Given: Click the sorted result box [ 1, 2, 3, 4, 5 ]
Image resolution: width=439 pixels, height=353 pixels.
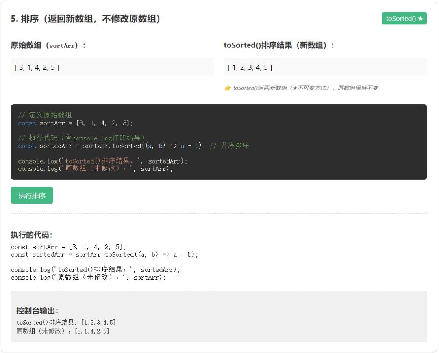Looking at the screenshot, I should click(x=325, y=67).
